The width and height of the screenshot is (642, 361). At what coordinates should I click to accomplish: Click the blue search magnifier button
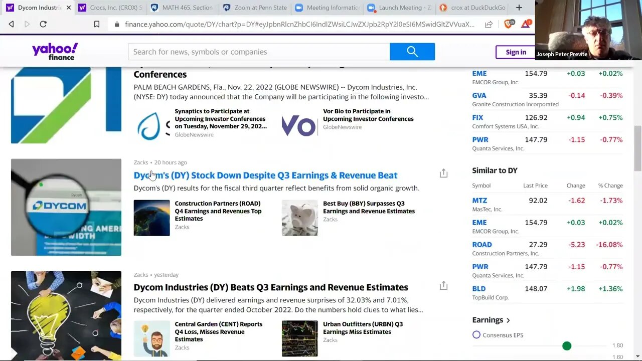pyautogui.click(x=412, y=52)
